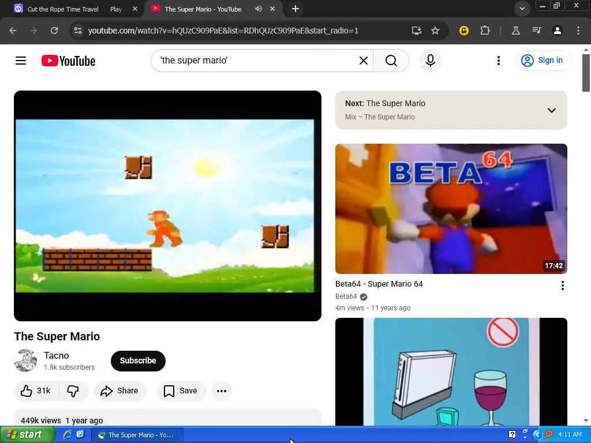Image resolution: width=591 pixels, height=443 pixels.
Task: Share The Super Mario video
Action: click(120, 391)
